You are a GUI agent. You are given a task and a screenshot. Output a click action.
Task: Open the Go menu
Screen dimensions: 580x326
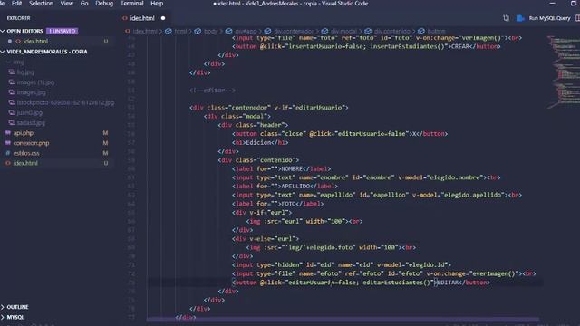coord(84,4)
